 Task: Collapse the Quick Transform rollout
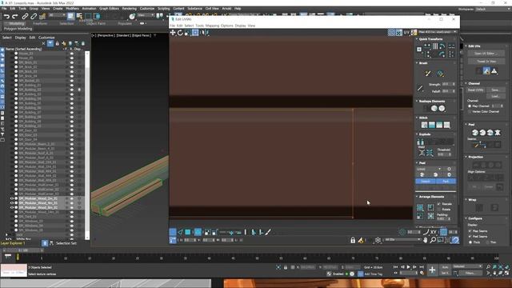tap(417, 39)
